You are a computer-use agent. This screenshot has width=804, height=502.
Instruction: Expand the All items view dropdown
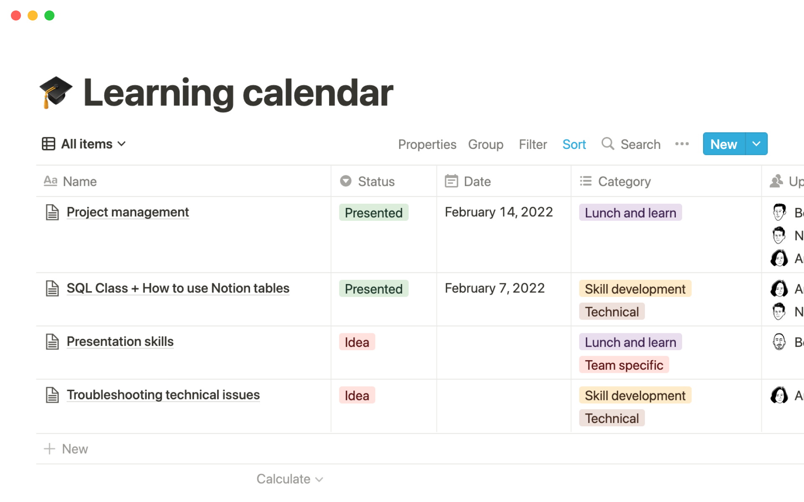click(121, 144)
